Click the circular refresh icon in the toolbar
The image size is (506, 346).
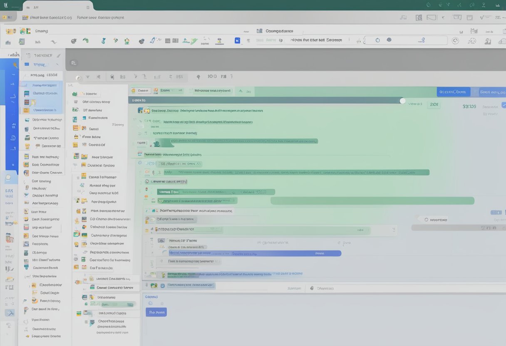click(455, 40)
